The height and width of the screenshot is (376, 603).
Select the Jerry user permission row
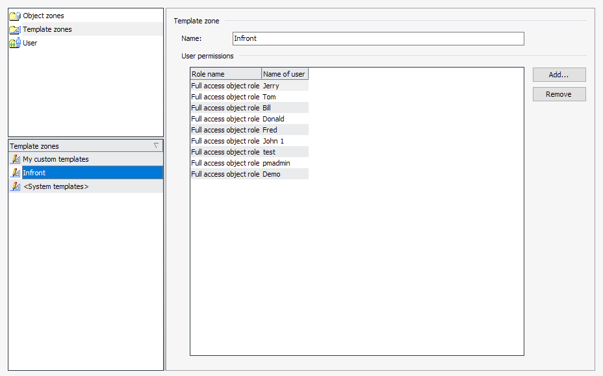coord(249,86)
